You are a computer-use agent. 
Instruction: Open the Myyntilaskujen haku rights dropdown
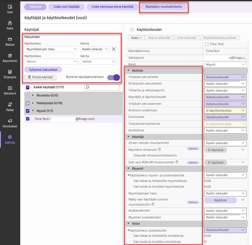(225, 193)
